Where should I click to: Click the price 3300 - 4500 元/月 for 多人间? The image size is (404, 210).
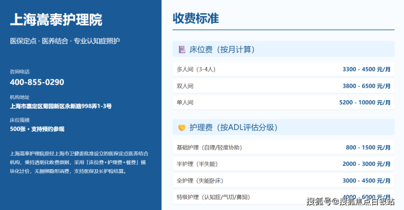(x=366, y=69)
